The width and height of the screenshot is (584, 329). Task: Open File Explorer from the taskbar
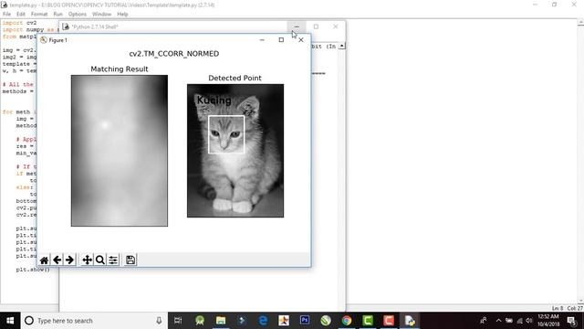click(x=221, y=321)
